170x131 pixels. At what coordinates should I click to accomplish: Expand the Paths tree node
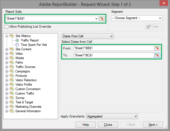(x=7, y=63)
